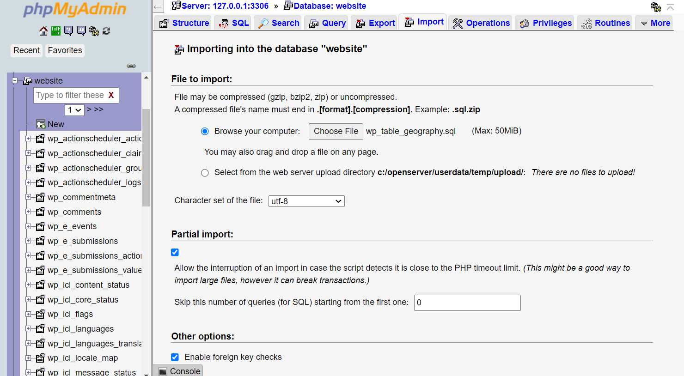
Task: Select the web server upload directory option
Action: tap(205, 173)
